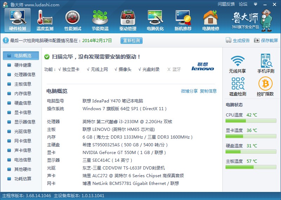Image resolution: width=281 pixels, height=200 pixels.
Task: Open the 论坛 forum link
Action: (x=243, y=4)
